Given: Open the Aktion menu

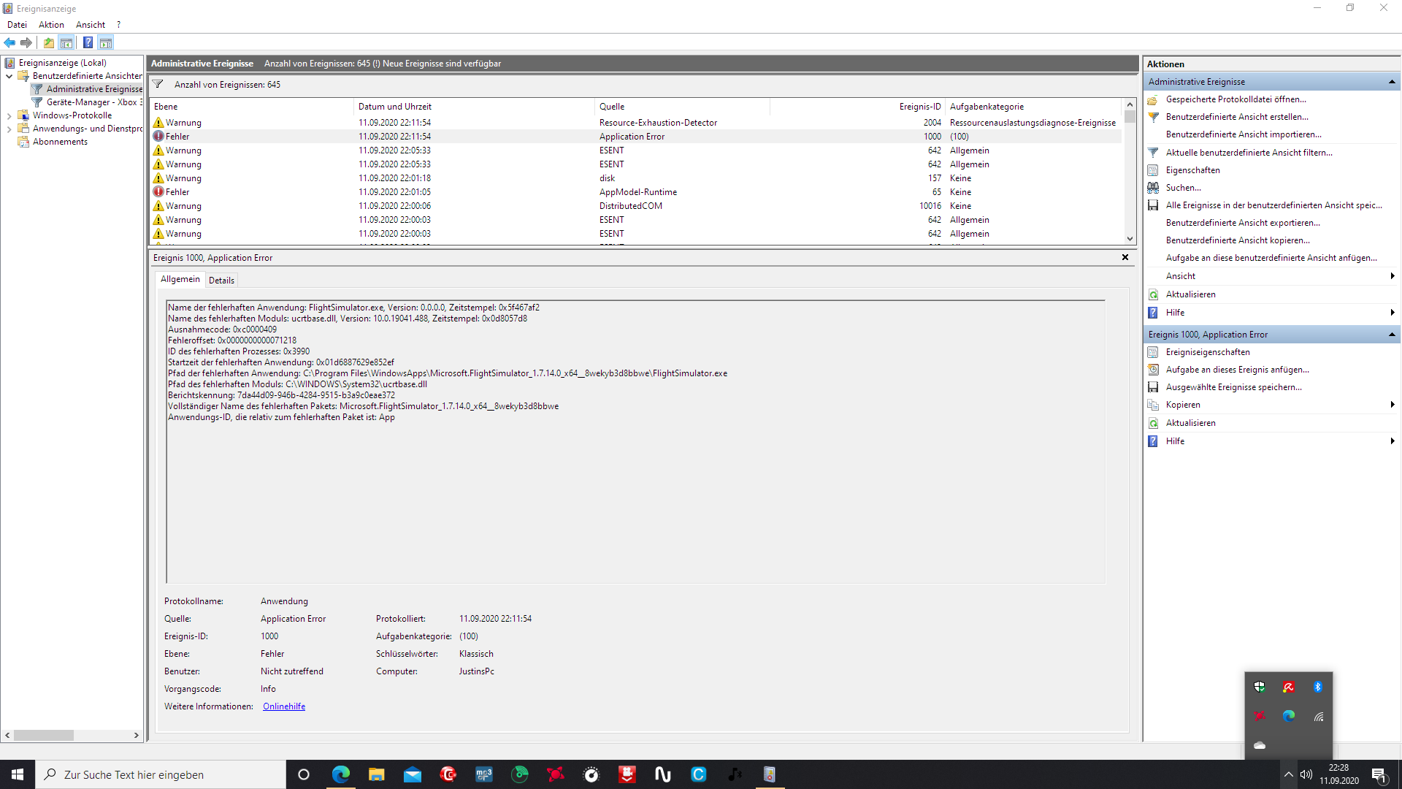Looking at the screenshot, I should 51,25.
